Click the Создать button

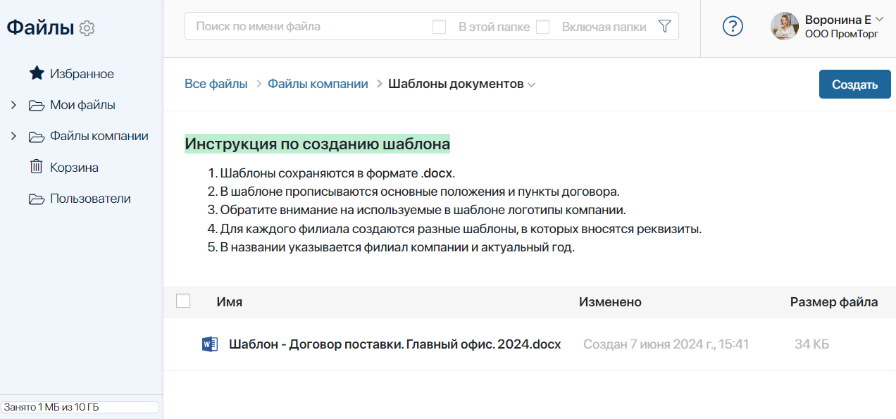click(855, 85)
